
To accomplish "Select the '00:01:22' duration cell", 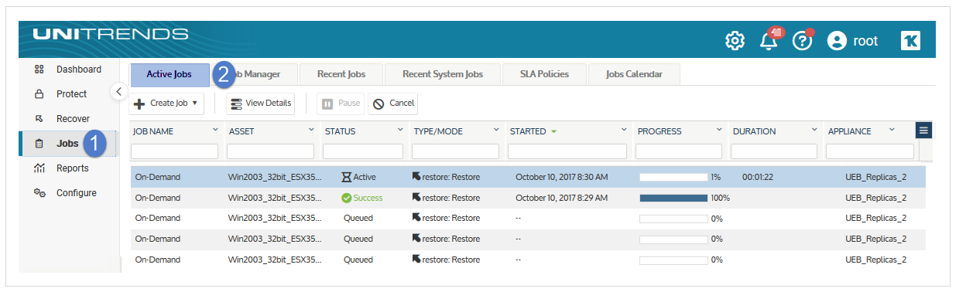I will click(759, 177).
